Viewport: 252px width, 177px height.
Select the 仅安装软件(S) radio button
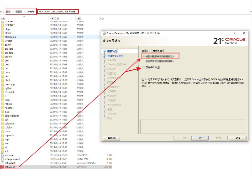click(144, 67)
